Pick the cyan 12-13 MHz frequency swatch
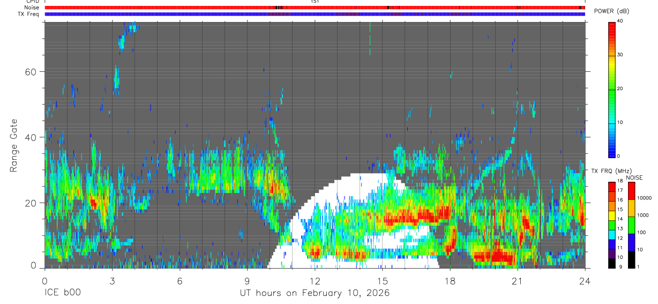Screen dimensions: 658x304 point(611,235)
